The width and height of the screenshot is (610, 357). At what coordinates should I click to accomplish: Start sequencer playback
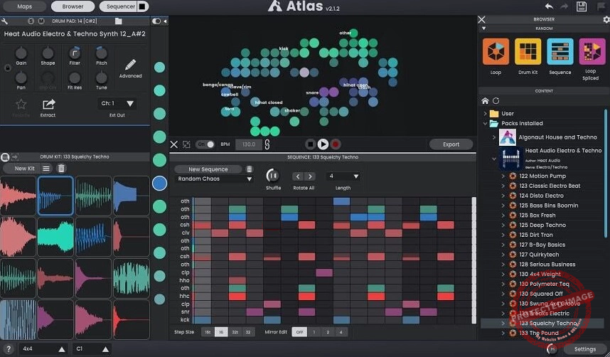pyautogui.click(x=323, y=144)
